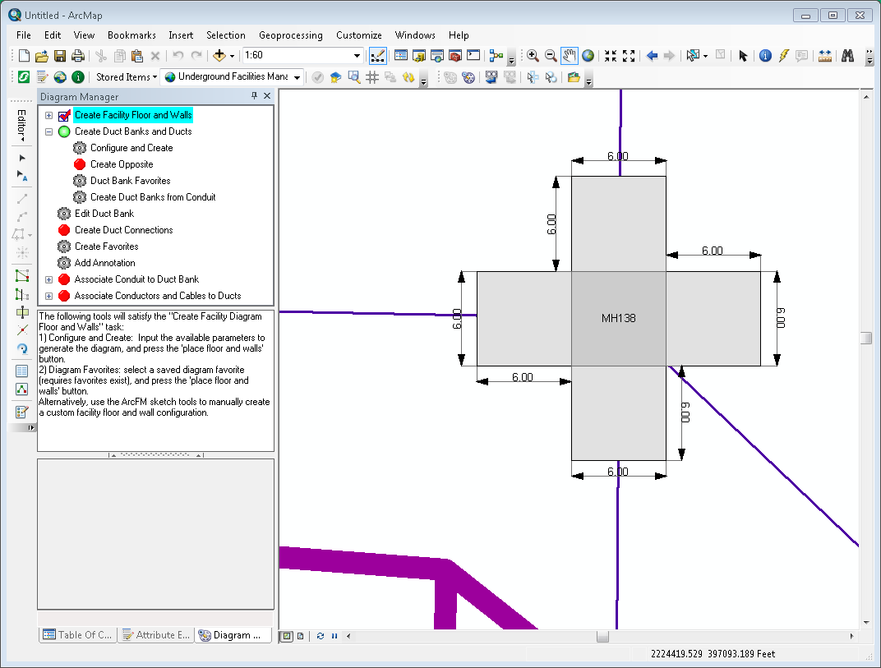
Task: Select the Zoom In magnifier tool
Action: (533, 56)
